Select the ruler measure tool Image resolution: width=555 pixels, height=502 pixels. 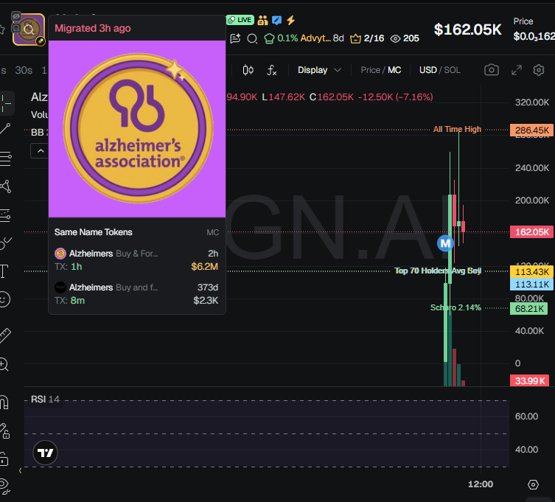pos(5,335)
